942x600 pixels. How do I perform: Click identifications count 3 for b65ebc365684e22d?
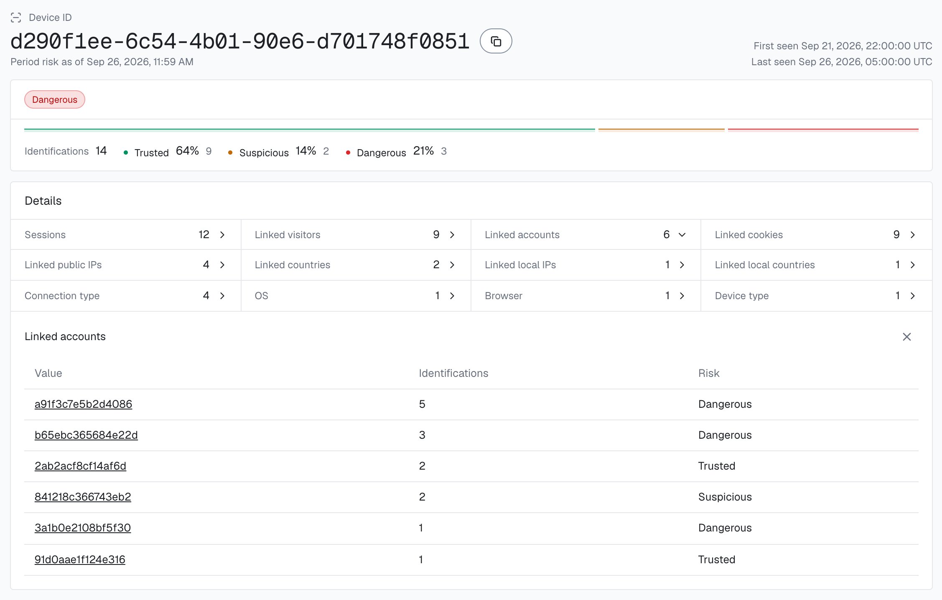point(422,435)
